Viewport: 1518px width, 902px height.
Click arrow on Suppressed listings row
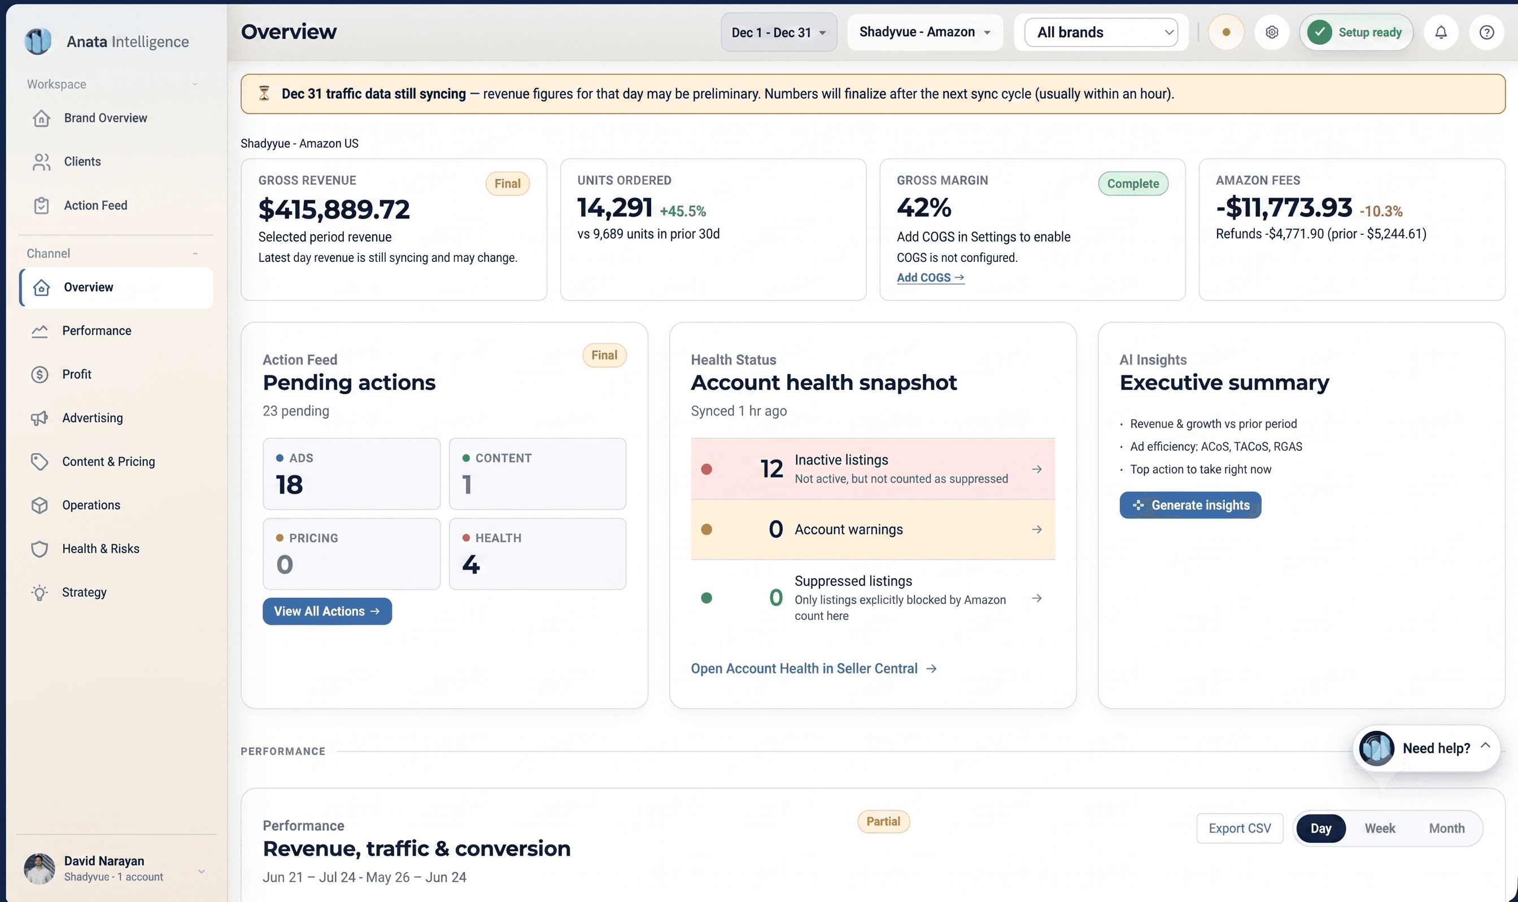(x=1037, y=598)
